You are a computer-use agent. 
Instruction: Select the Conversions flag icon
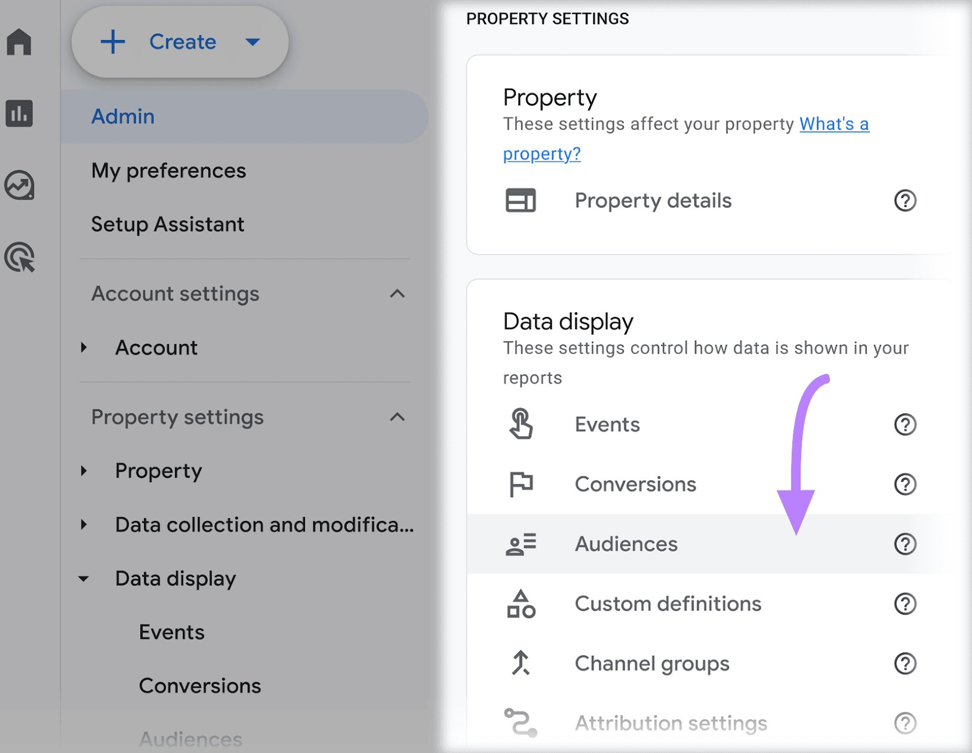521,484
